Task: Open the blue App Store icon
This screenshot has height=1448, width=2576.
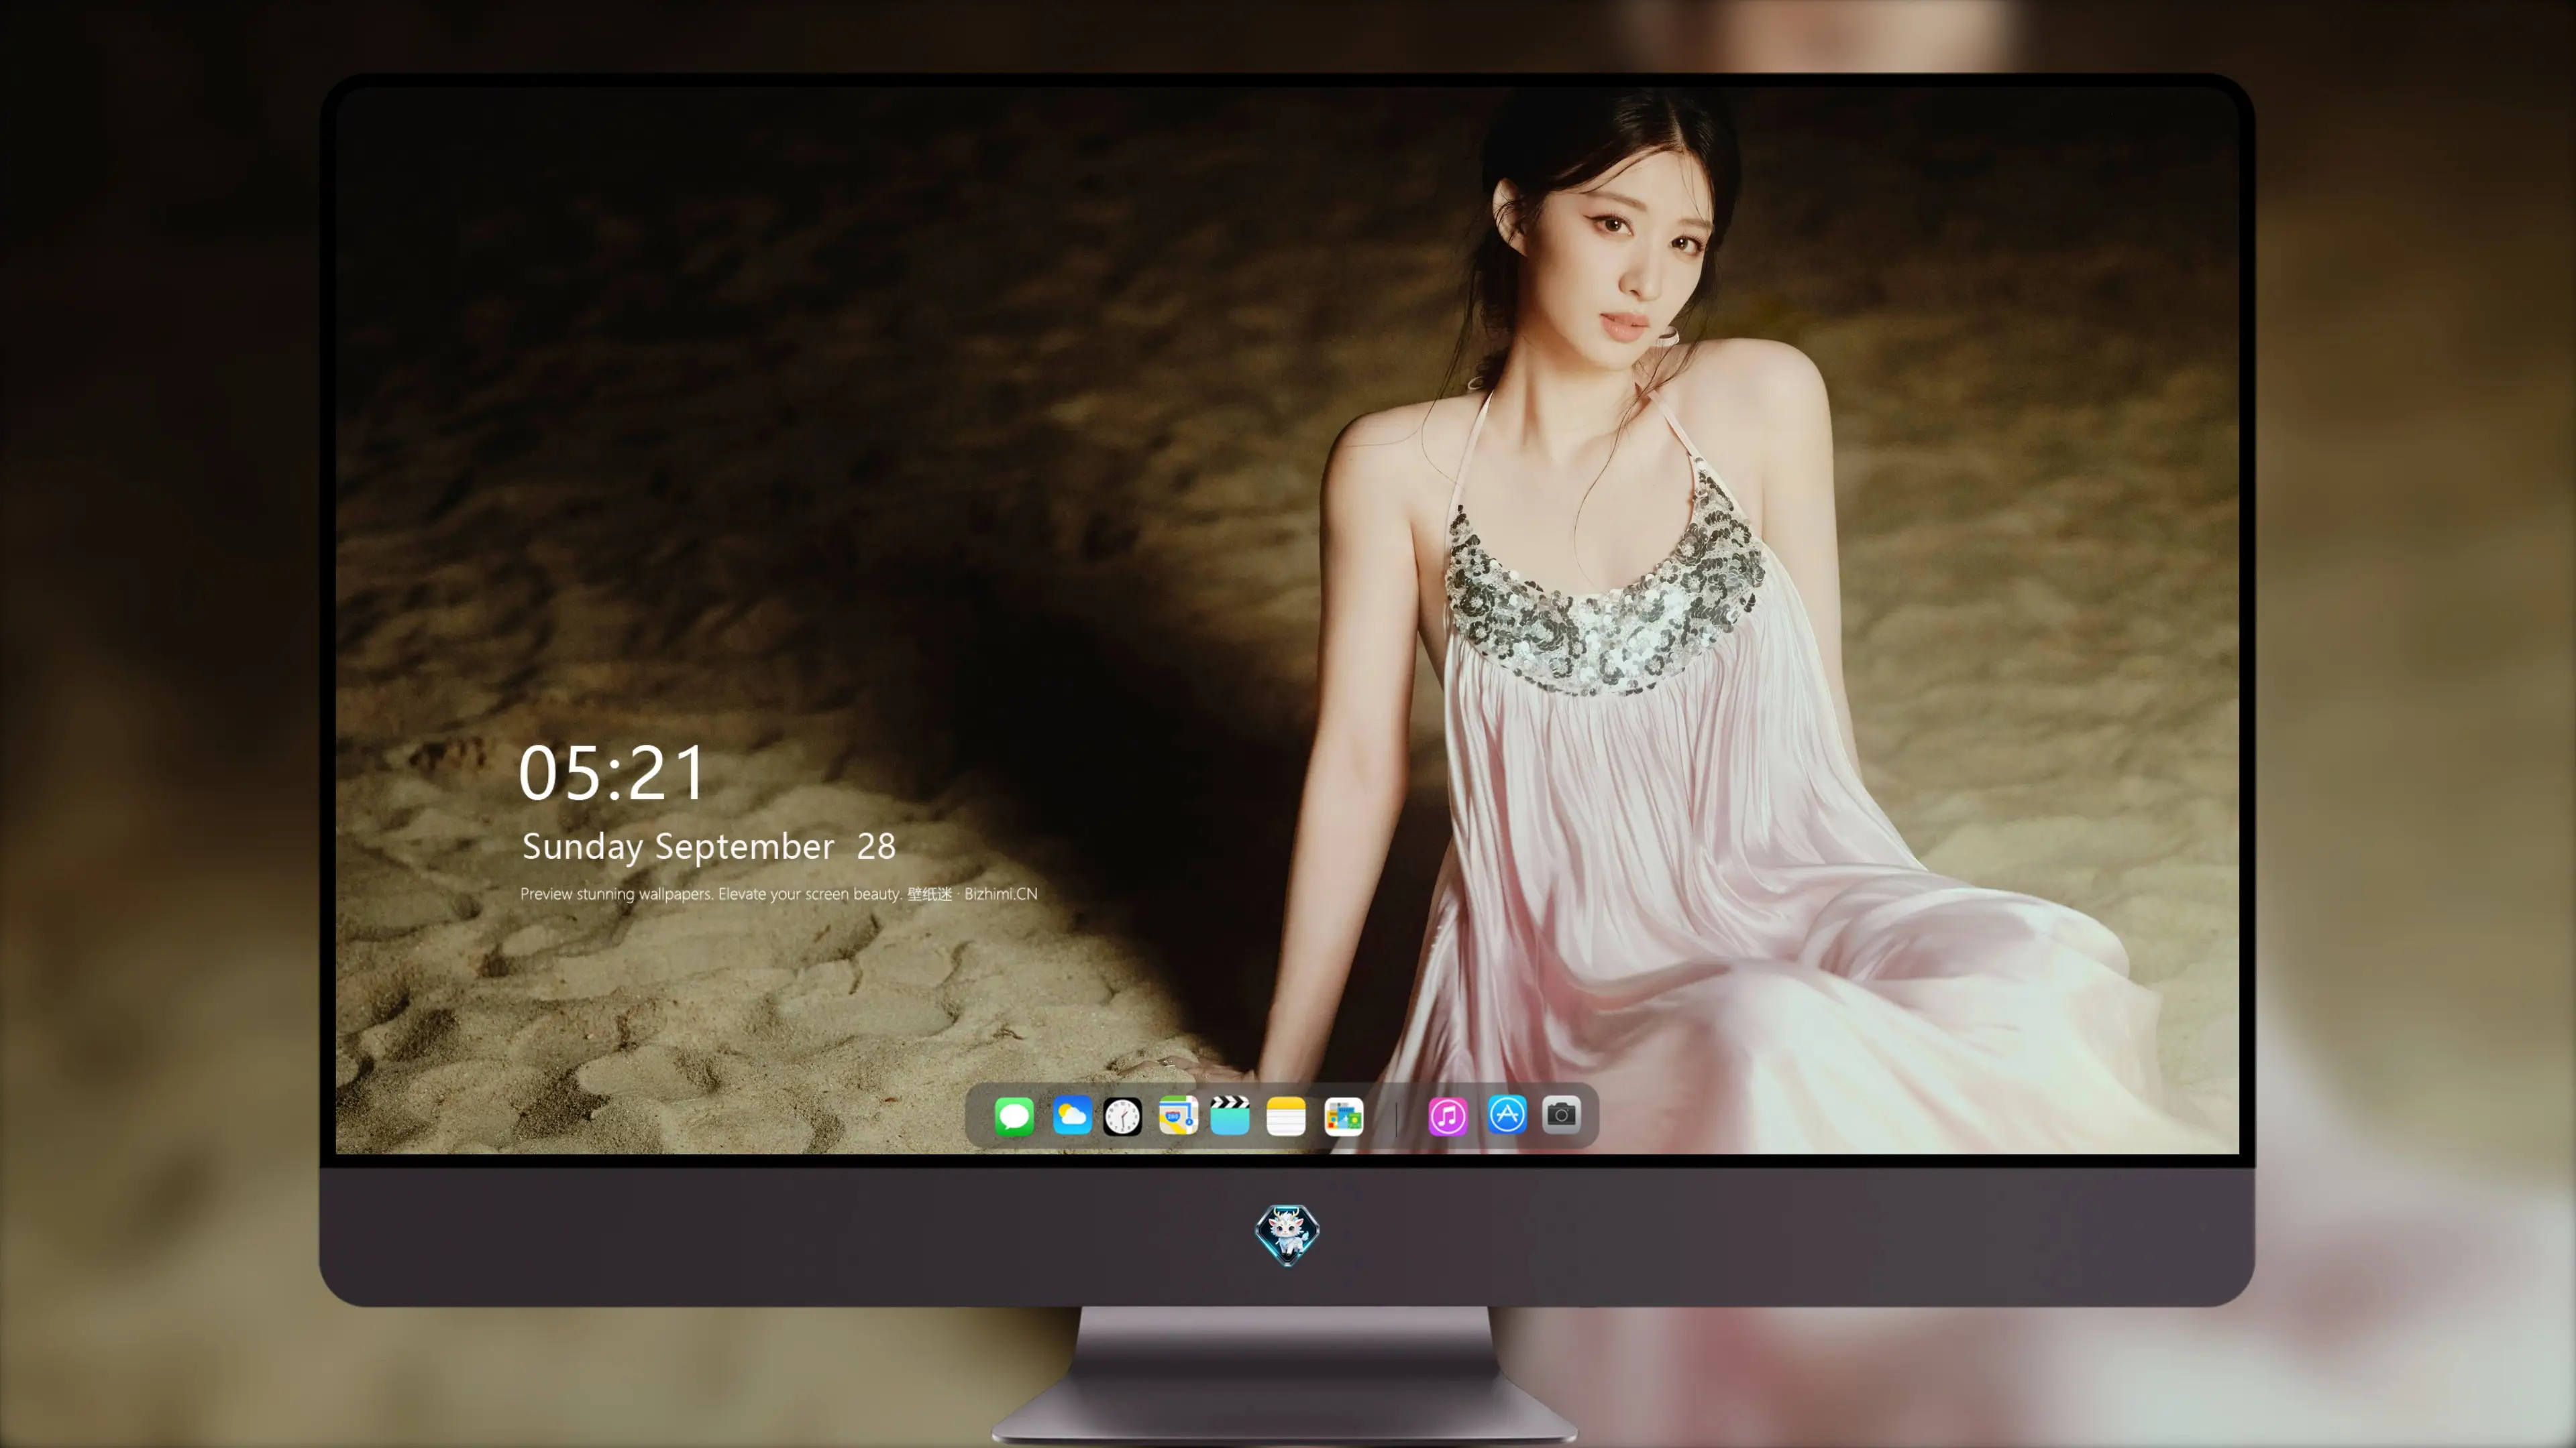Action: point(1507,1114)
